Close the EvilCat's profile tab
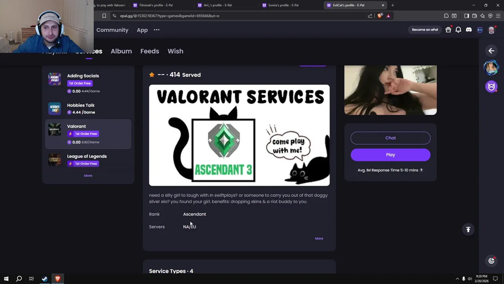Image resolution: width=504 pixels, height=284 pixels. (x=383, y=5)
